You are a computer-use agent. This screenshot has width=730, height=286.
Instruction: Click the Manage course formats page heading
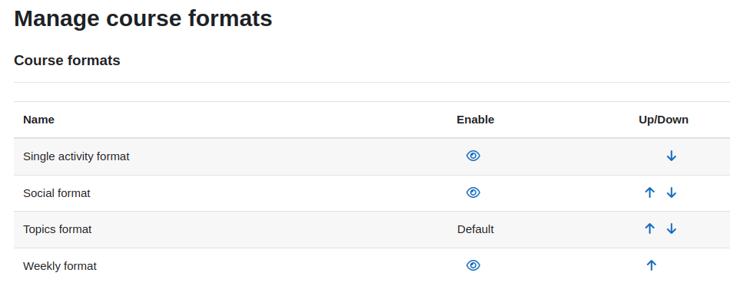[x=143, y=19]
